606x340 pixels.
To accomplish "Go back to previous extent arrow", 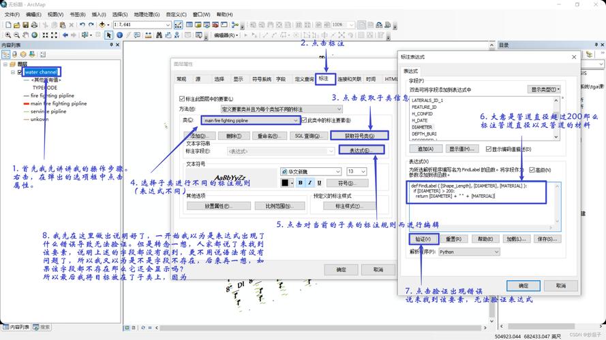I will pyautogui.click(x=65, y=35).
